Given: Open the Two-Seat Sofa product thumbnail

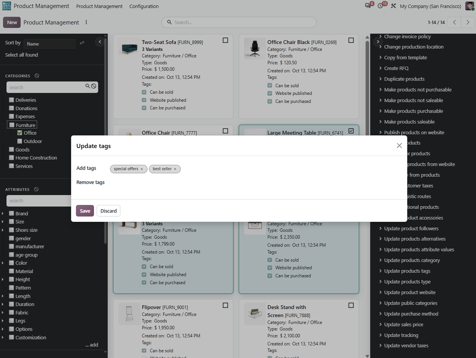Looking at the screenshot, I should tap(129, 48).
